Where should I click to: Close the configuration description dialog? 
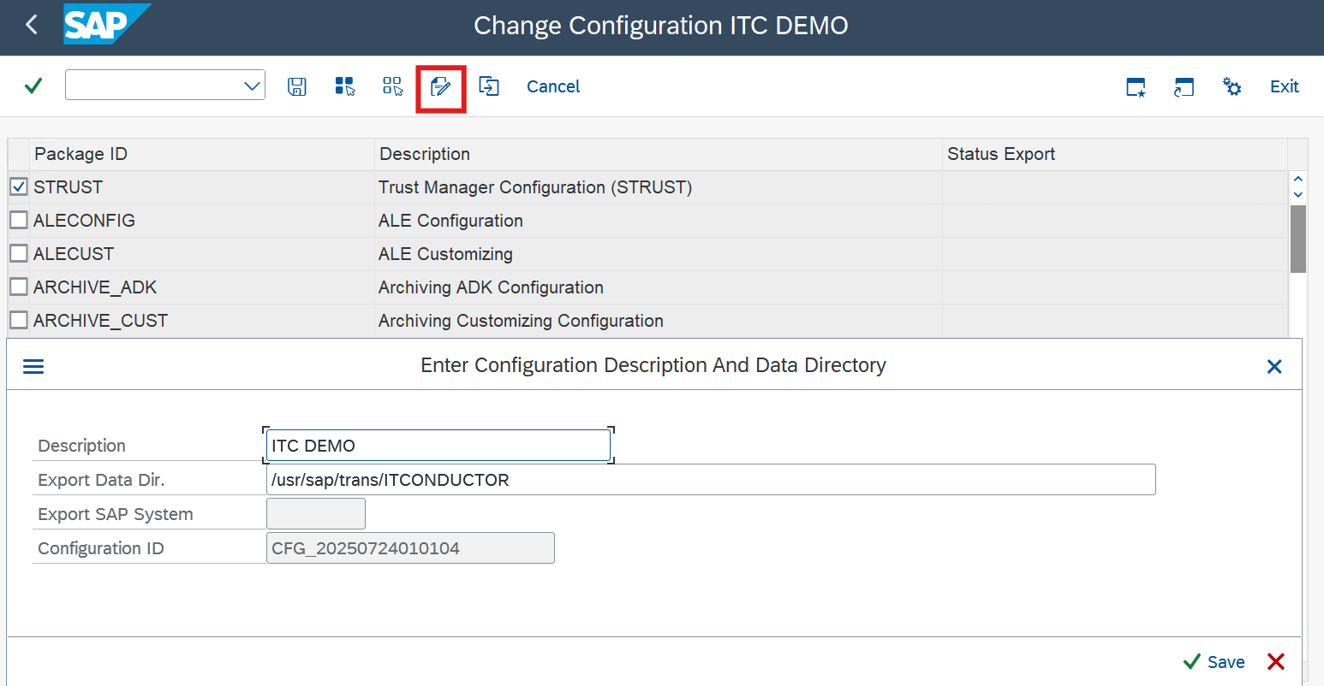click(x=1274, y=366)
